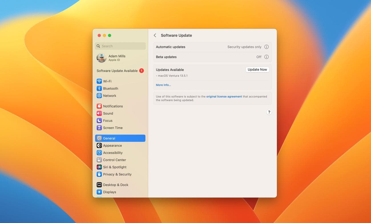Click the Notifications icon
Image resolution: width=371 pixels, height=223 pixels.
pos(99,106)
